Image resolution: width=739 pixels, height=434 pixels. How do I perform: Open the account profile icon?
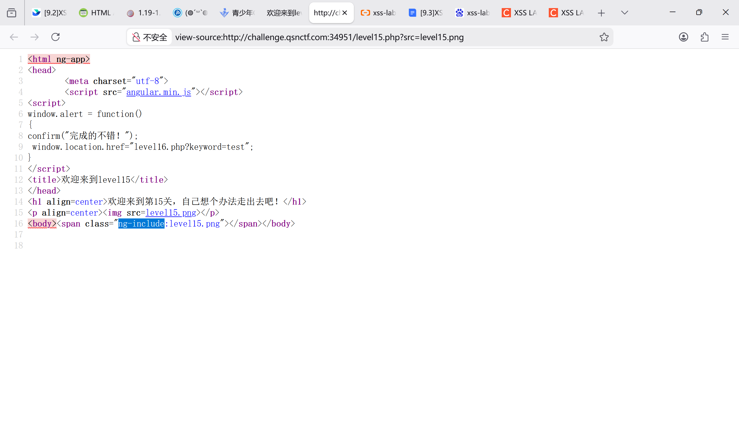pyautogui.click(x=683, y=37)
